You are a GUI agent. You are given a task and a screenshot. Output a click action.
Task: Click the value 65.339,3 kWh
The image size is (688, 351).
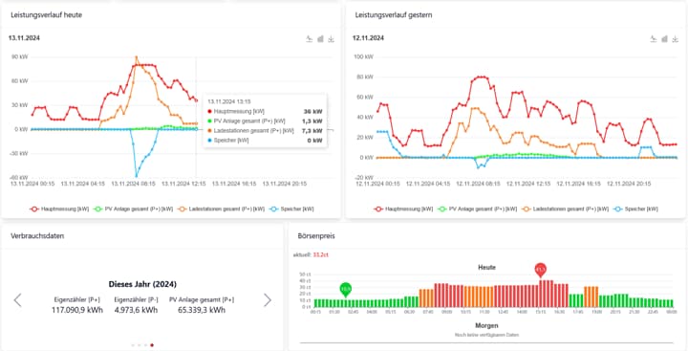(202, 310)
